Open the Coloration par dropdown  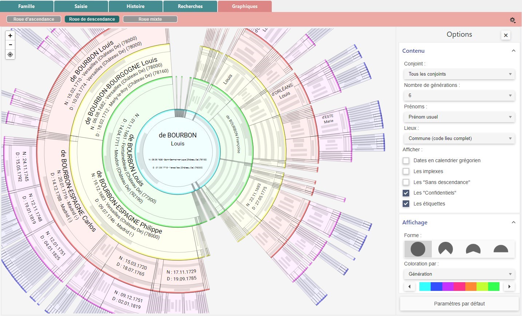click(x=459, y=274)
